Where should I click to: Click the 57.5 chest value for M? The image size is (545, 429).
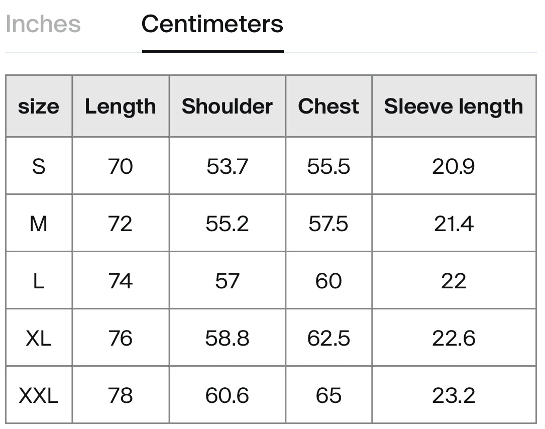click(x=329, y=223)
